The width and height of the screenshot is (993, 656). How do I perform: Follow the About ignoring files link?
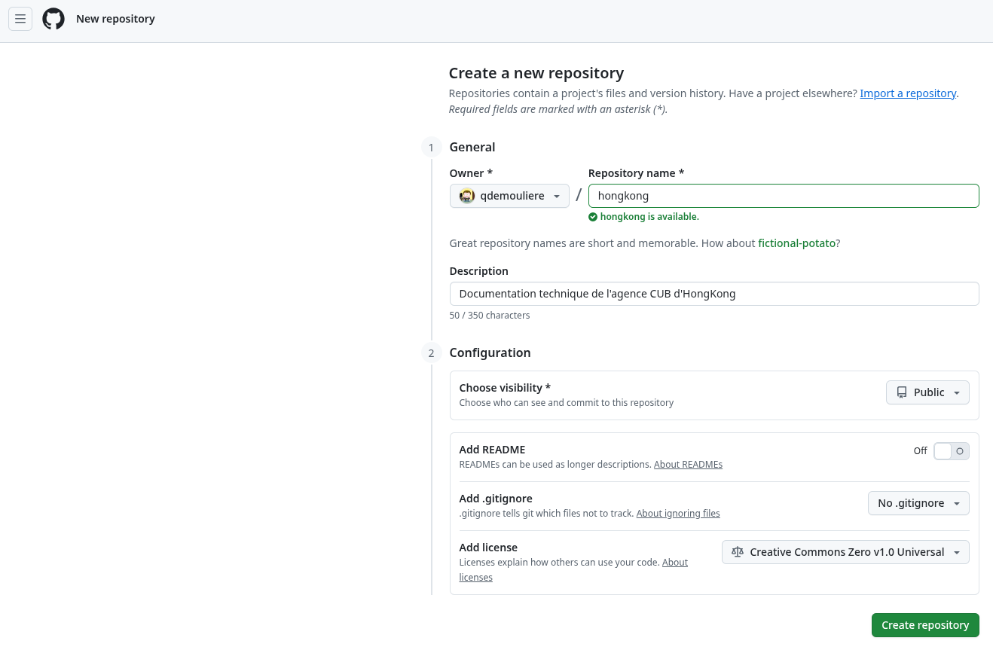(x=678, y=514)
